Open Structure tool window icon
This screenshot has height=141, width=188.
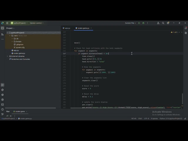(2, 34)
